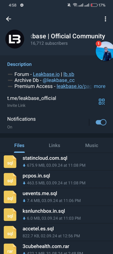Screen dimensions: 113x254
Task: Tap the Wi-Fi status icon
Action: tap(75, 5)
